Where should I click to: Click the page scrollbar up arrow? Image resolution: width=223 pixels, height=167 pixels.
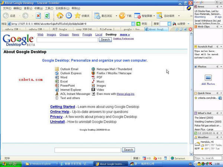coord(191,33)
